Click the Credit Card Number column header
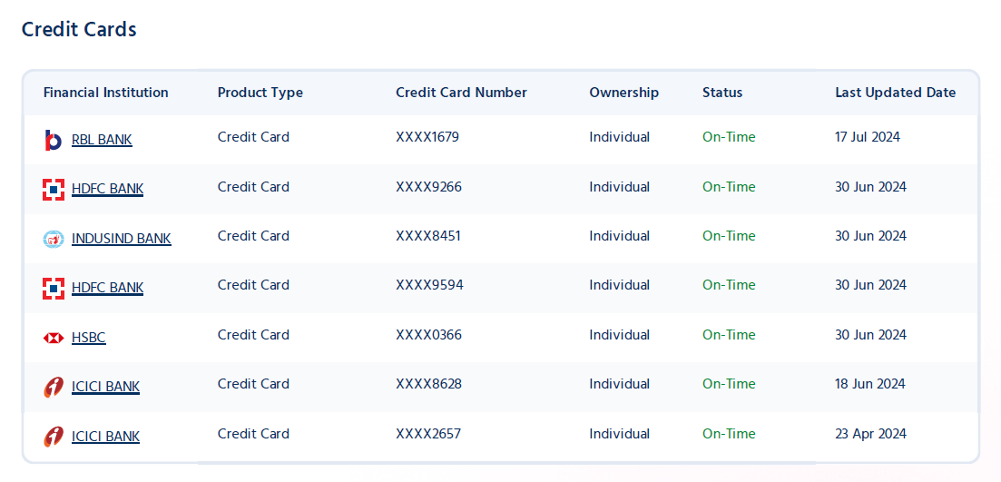Viewport: 1001px width, 482px height. coord(462,93)
